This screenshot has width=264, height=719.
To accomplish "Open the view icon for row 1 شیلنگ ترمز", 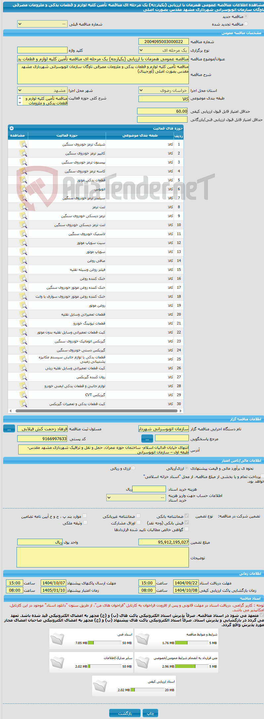I will click(23, 144).
